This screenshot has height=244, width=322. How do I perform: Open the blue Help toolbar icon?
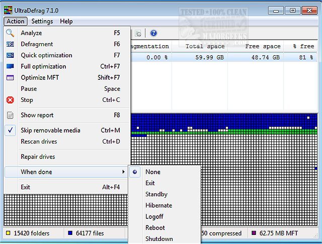click(153, 33)
